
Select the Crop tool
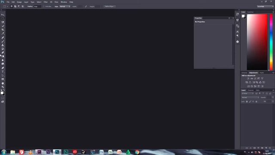(3, 30)
